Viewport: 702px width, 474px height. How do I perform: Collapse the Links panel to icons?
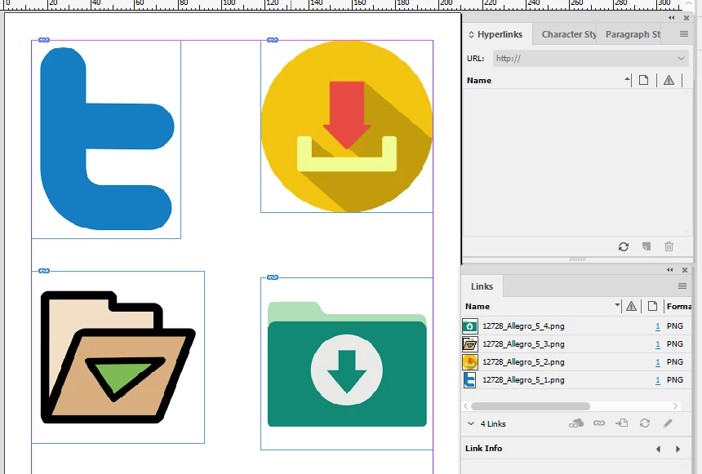point(670,270)
